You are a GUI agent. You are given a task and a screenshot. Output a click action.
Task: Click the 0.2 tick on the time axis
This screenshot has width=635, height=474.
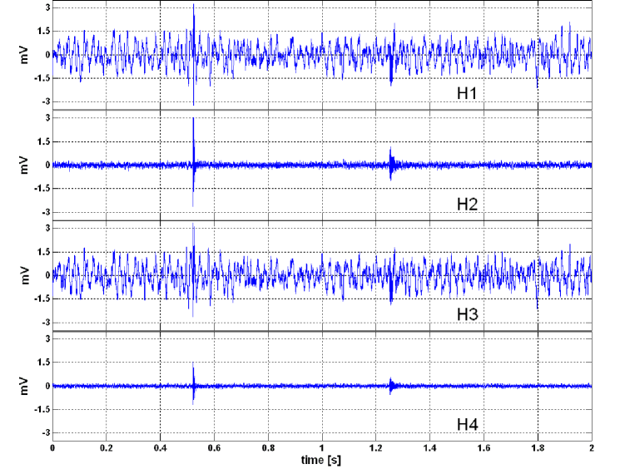106,447
